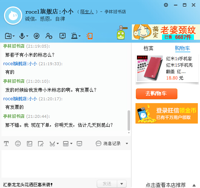Screen dimensions: 200x188
Task: Add contact with person-plus icon
Action: pos(49,36)
